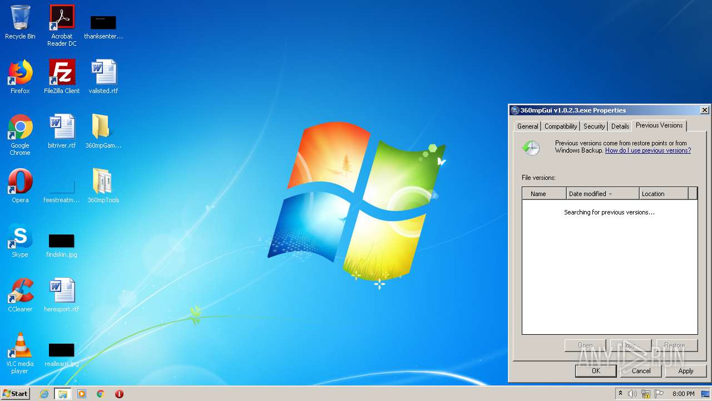Close the Properties dialog window

click(x=704, y=110)
